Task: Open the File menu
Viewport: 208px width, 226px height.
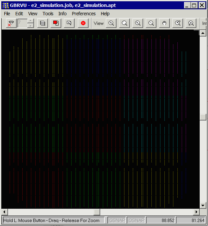Action: pos(7,14)
